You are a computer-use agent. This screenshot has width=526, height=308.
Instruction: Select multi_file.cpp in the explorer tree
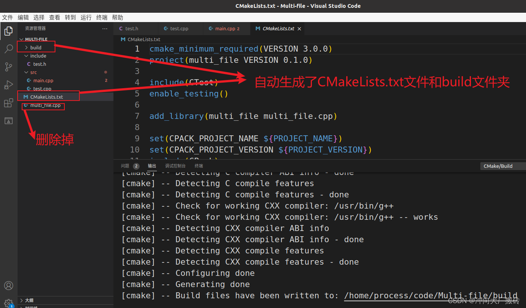coord(66,105)
